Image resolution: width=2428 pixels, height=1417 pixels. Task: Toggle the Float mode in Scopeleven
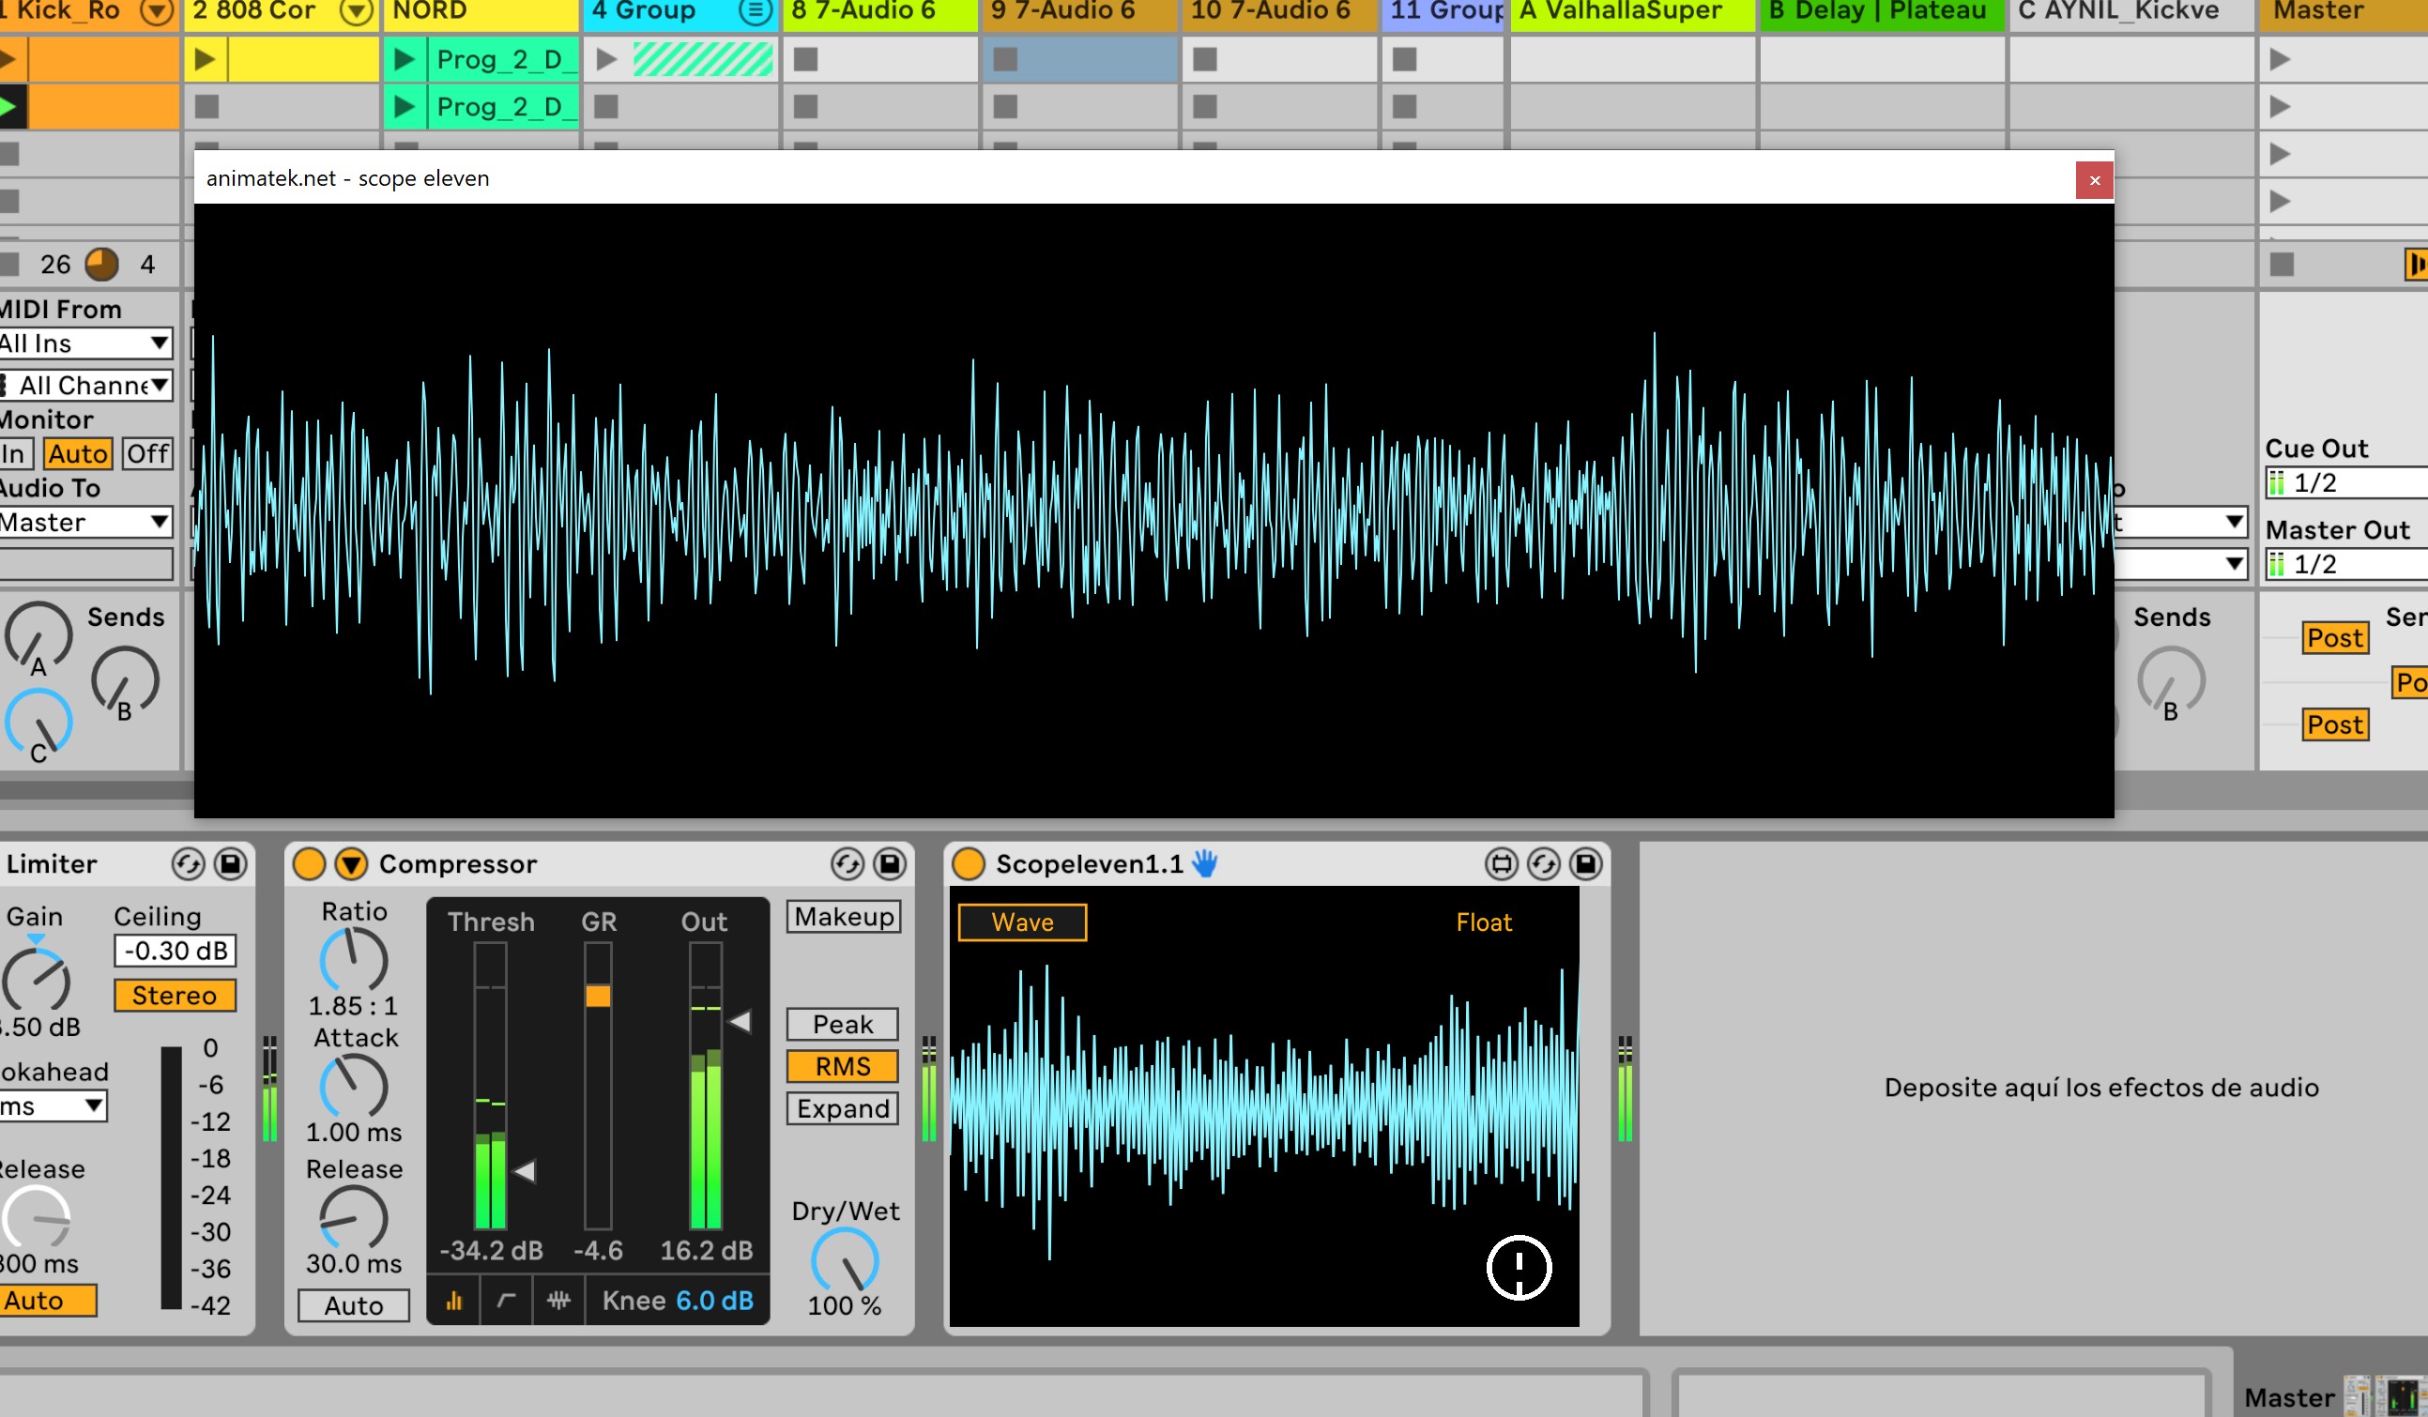1483,922
